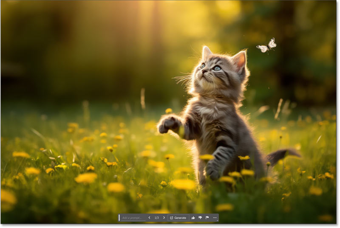Viewport: 340px width, 228px height.
Task: Go to the previous generated variation
Action: pyautogui.click(x=149, y=218)
